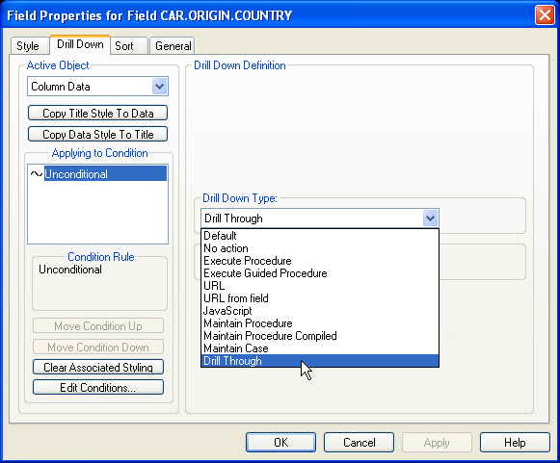This screenshot has width=560, height=463.
Task: Click Clear Associated Styling button
Action: coord(98,367)
